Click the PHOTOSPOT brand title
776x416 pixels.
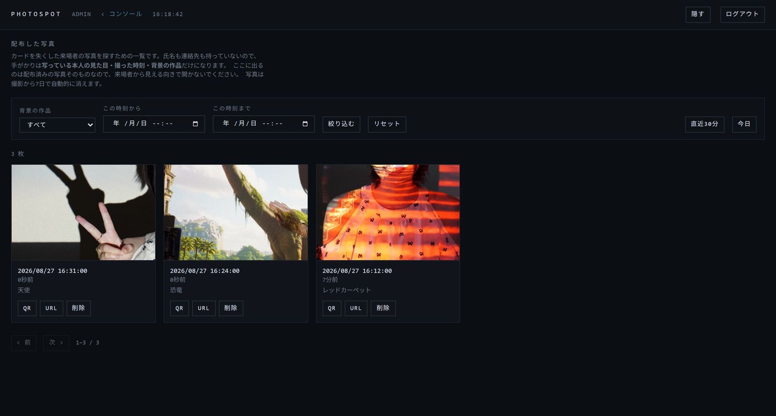[36, 14]
